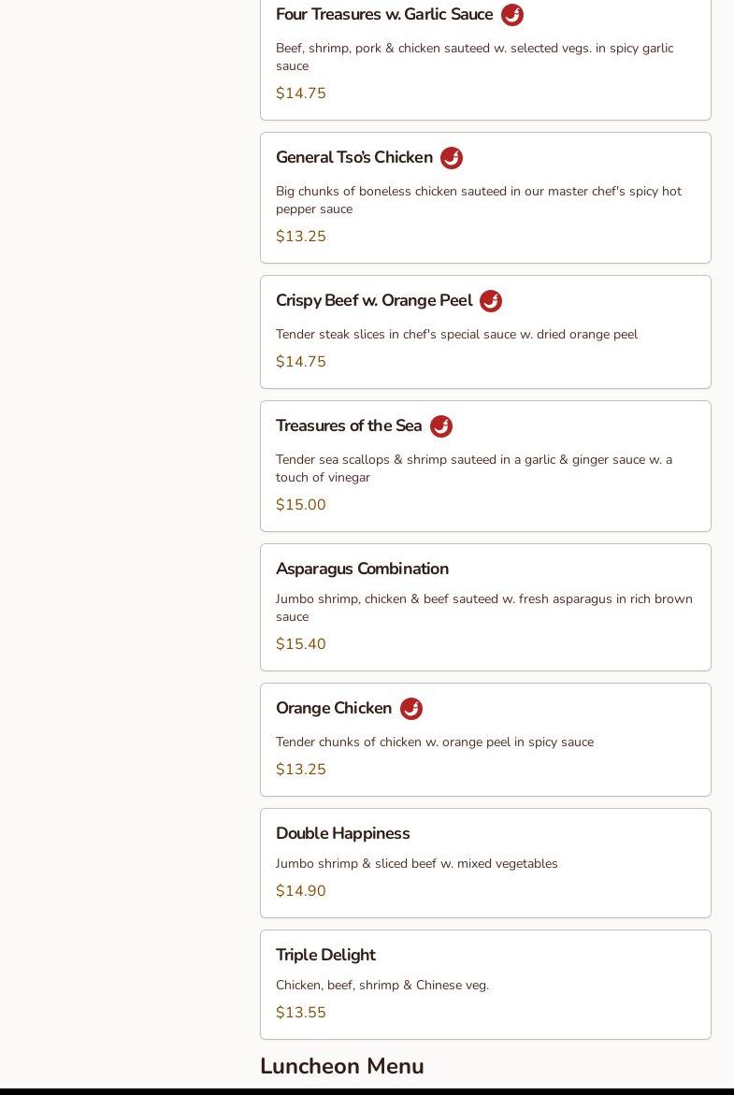Click the spicy icon next to Treasures of the Sea
The image size is (734, 1095).
441,426
